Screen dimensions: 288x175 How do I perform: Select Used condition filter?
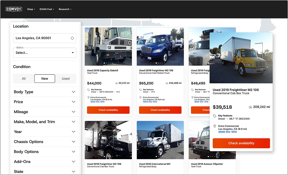(66, 79)
